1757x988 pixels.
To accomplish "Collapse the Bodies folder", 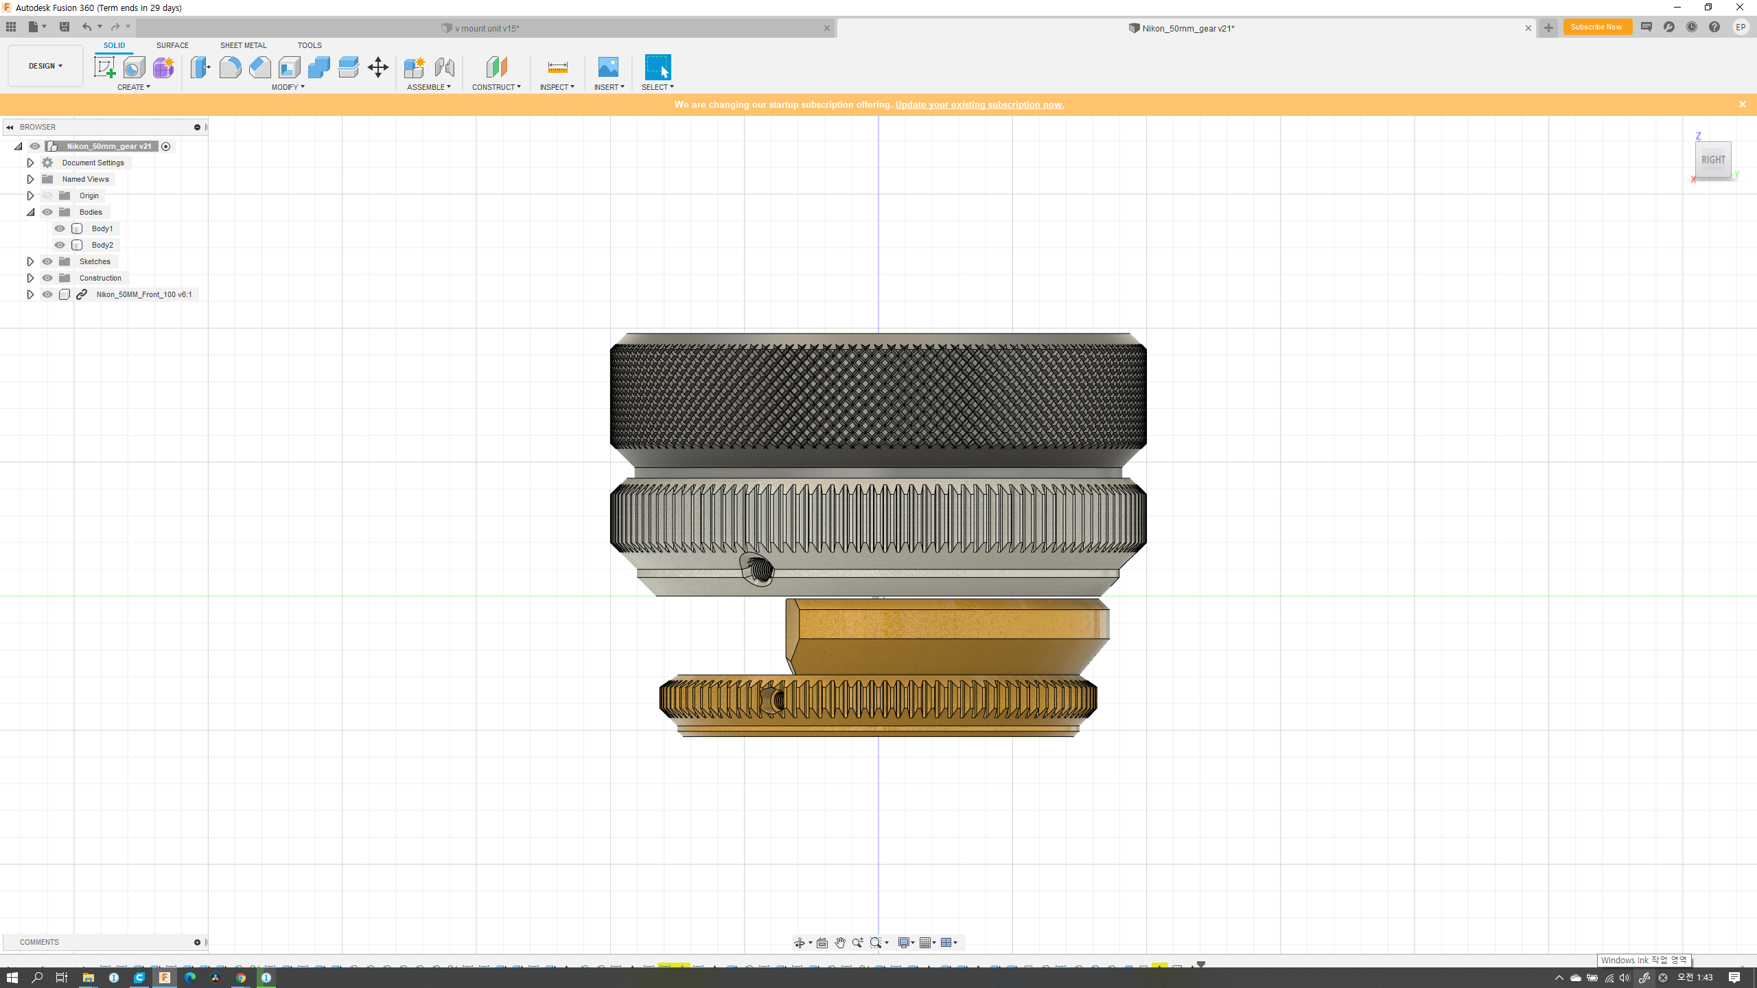I will [x=30, y=212].
